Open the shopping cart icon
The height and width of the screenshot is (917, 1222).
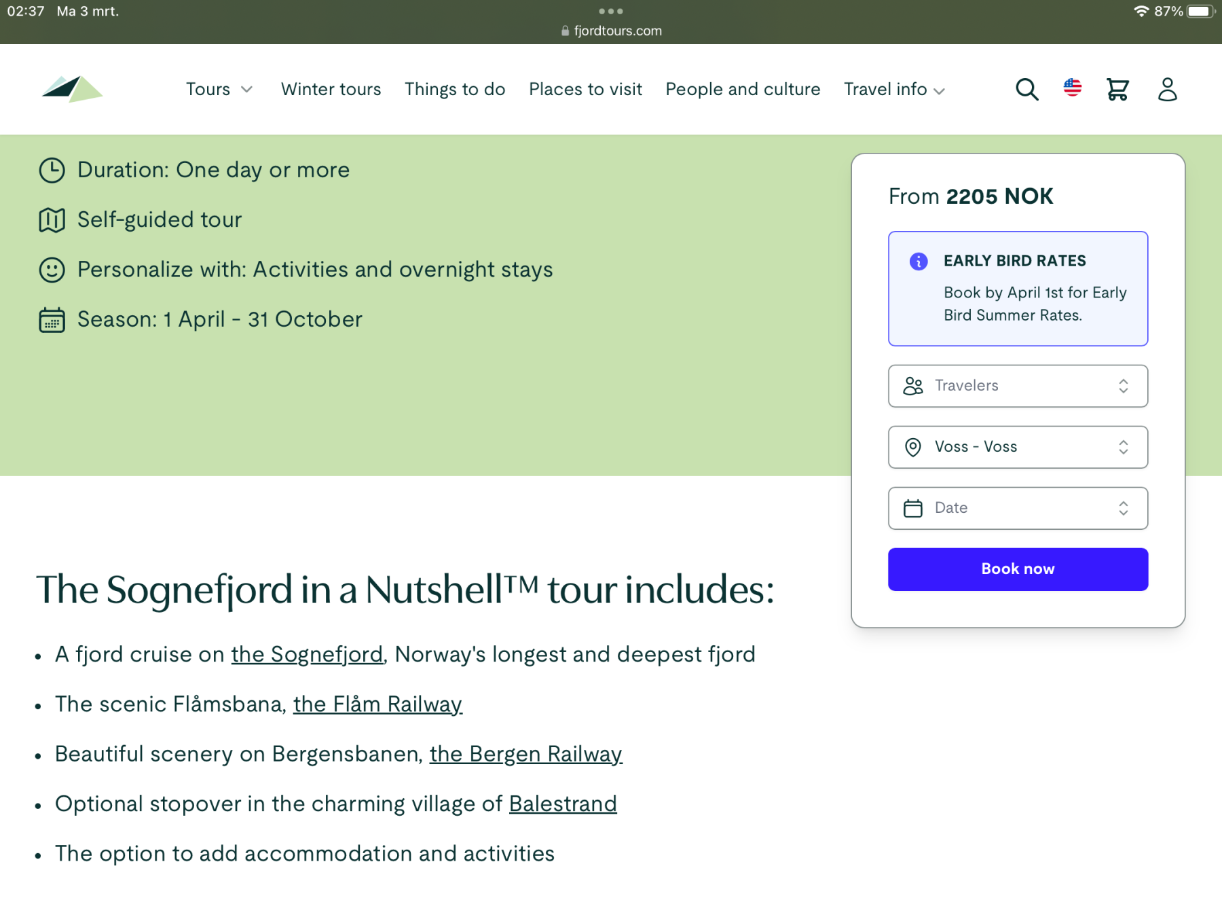[1117, 89]
